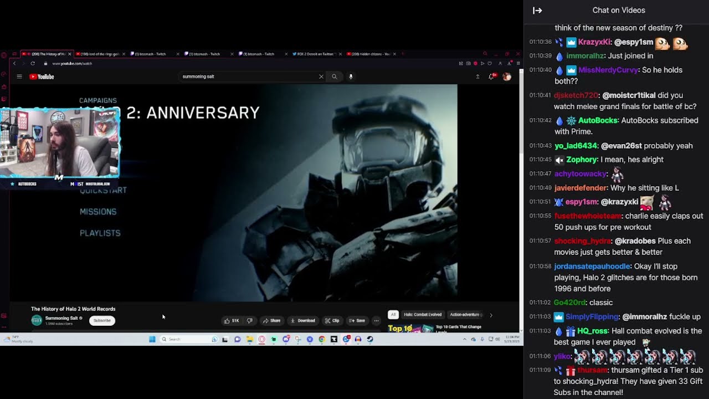Viewport: 709px width, 399px height.
Task: Click the taskbar clock and date
Action: [511, 339]
